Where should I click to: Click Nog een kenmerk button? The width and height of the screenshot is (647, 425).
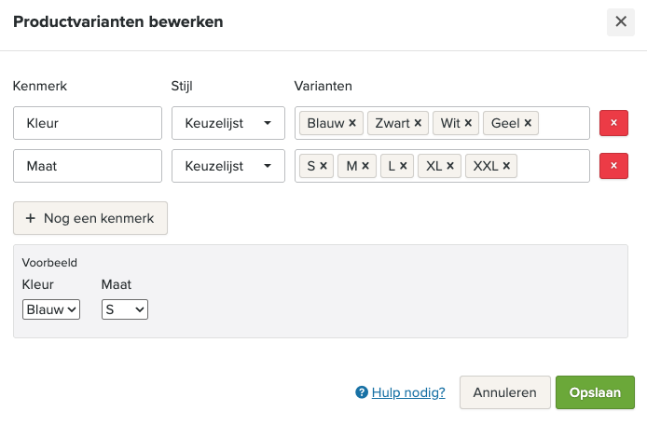(90, 218)
